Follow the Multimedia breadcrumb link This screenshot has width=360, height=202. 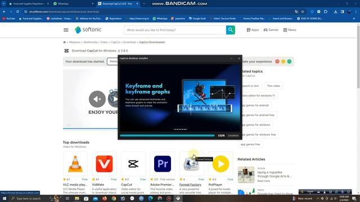(x=91, y=42)
